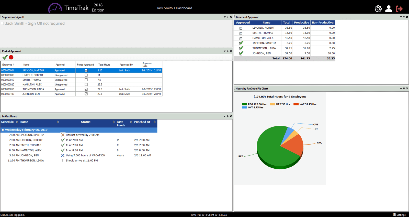Open Supervisor Signoff panel dropdown arrow

coord(225,17)
